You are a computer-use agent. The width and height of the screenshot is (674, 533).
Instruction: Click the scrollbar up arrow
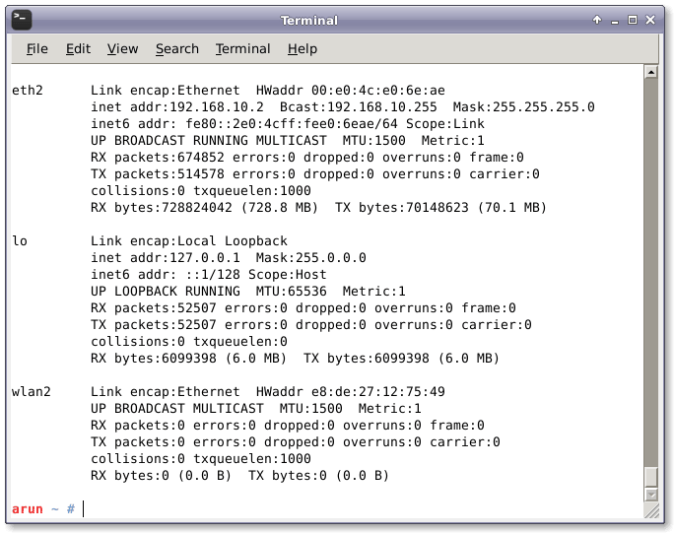[650, 74]
